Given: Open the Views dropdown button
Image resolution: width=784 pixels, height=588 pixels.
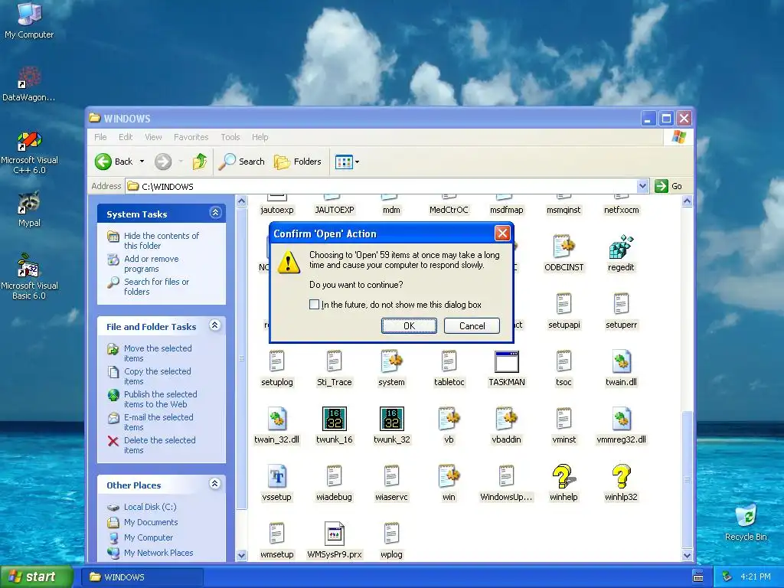Looking at the screenshot, I should coord(347,162).
